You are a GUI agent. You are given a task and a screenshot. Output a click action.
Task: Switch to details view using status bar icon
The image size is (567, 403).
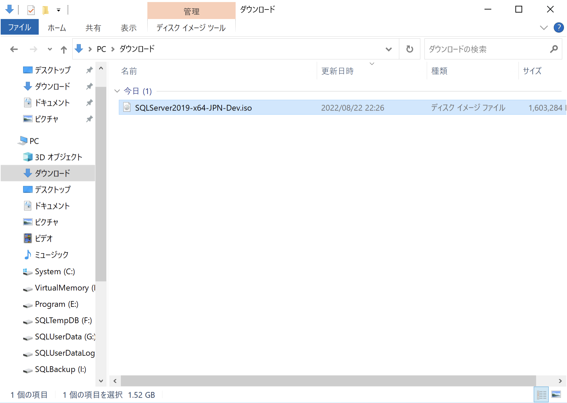pyautogui.click(x=542, y=394)
